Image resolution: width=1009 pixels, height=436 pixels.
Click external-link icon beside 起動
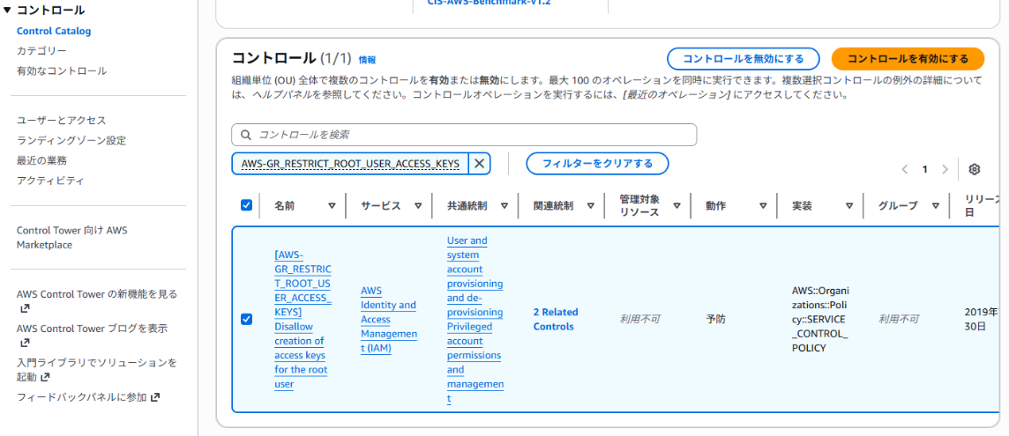pyautogui.click(x=45, y=378)
